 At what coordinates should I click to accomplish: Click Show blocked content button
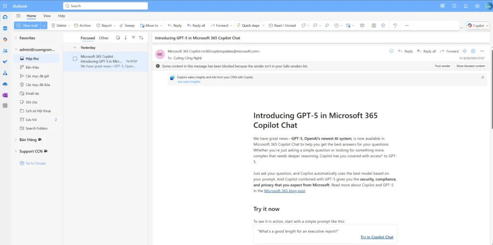tap(471, 66)
